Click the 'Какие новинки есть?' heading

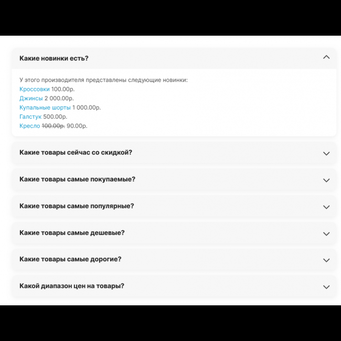[54, 58]
